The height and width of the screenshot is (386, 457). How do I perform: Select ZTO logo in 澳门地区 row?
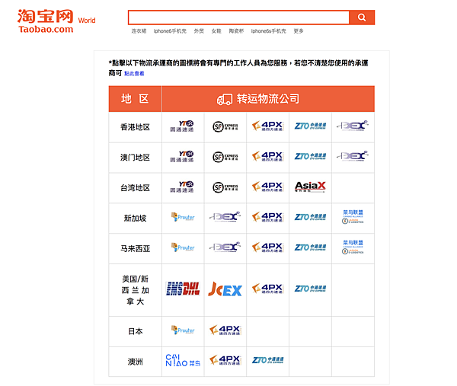(310, 156)
